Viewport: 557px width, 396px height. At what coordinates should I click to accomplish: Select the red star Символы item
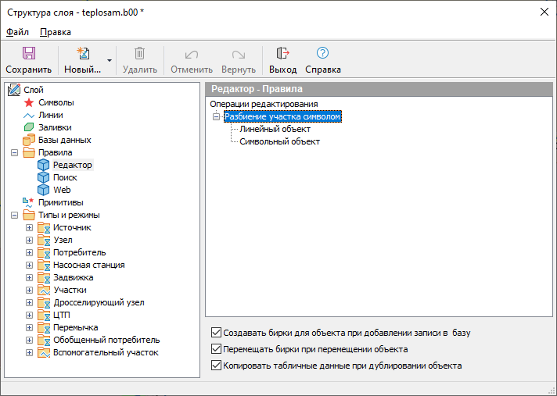pyautogui.click(x=29, y=102)
